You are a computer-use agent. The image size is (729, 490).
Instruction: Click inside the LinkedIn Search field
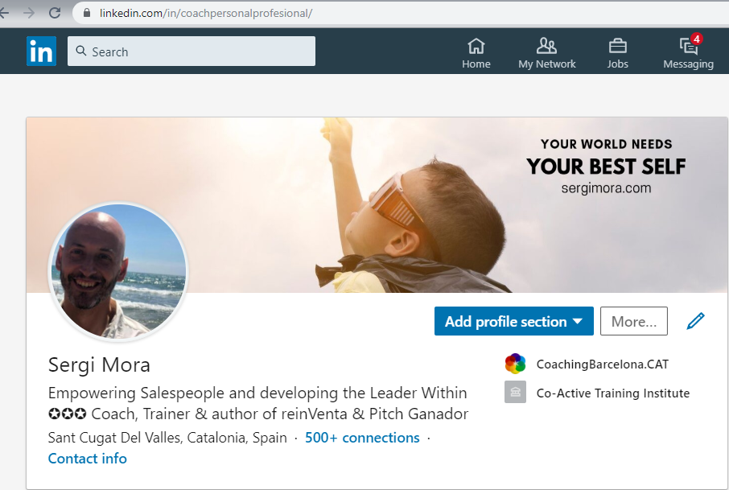[x=193, y=51]
